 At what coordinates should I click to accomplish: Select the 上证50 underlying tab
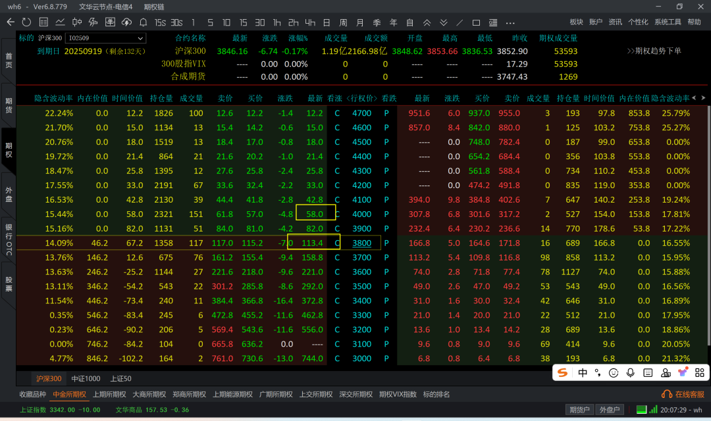pyautogui.click(x=121, y=378)
